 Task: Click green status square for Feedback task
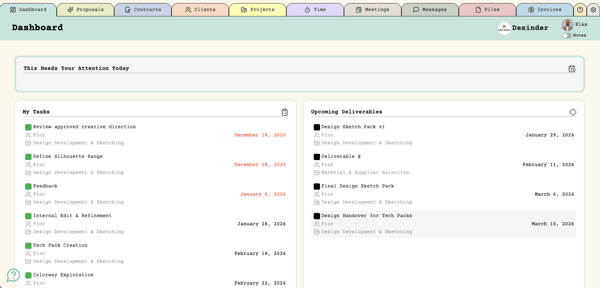(28, 187)
